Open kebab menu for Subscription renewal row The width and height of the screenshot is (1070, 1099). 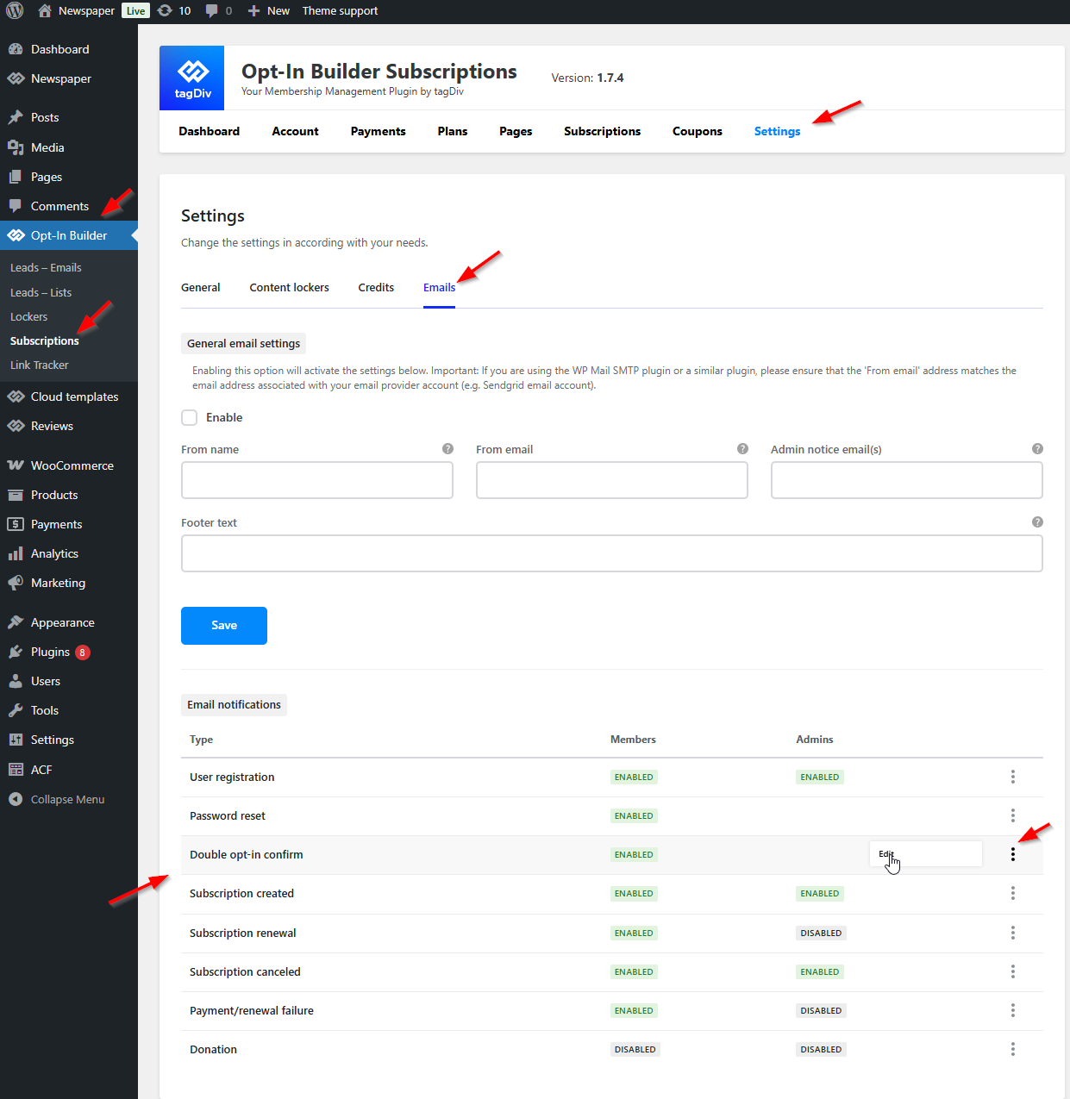[x=1012, y=933]
